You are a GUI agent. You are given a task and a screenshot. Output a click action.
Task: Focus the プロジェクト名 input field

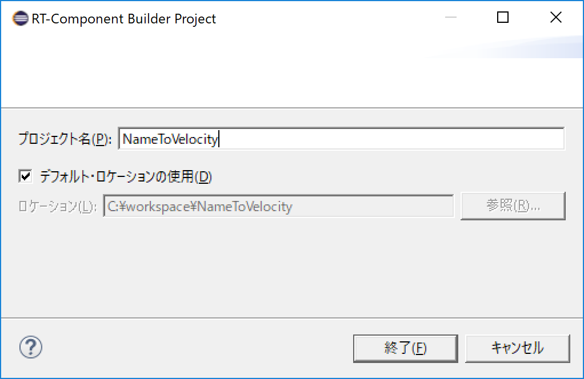(x=341, y=139)
